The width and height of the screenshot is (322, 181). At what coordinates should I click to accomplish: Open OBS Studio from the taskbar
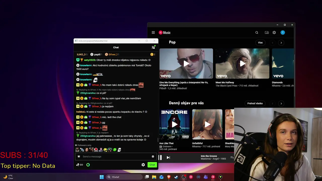point(184,177)
